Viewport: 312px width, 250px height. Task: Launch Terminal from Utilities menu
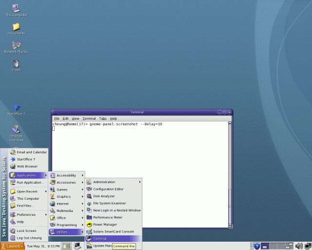coord(114,239)
